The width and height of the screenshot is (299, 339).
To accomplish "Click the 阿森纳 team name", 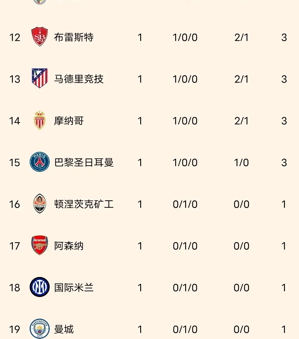I will (69, 246).
